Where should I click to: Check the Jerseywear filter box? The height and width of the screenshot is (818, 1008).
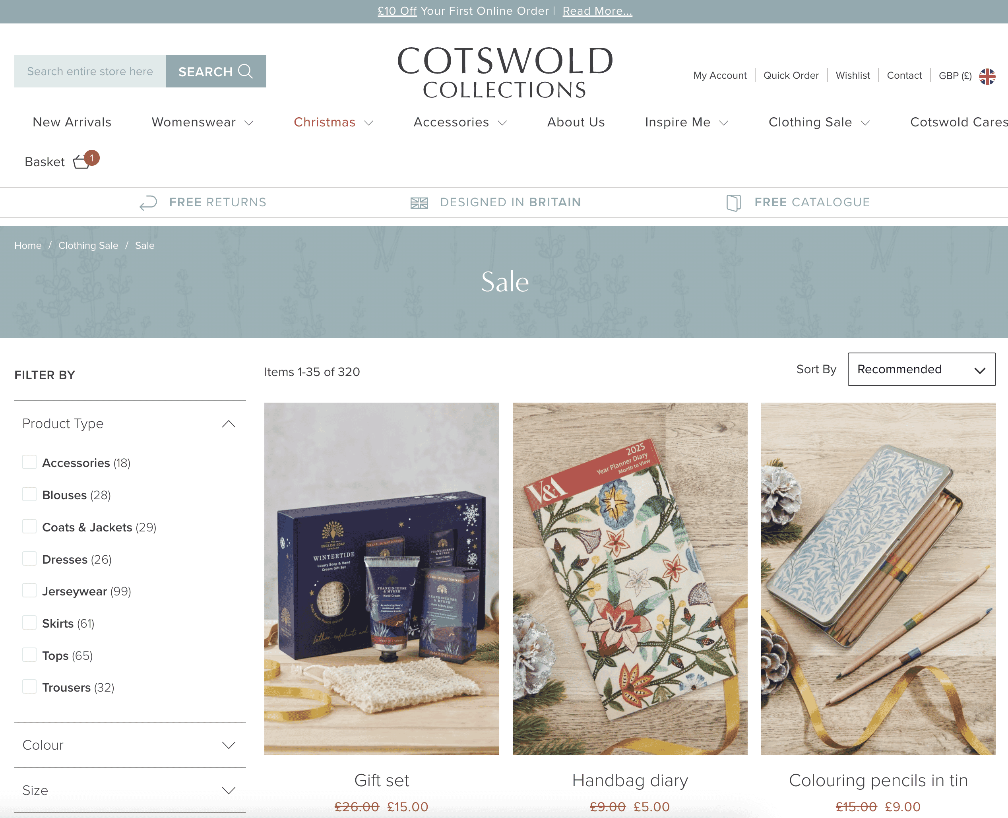pos(29,590)
